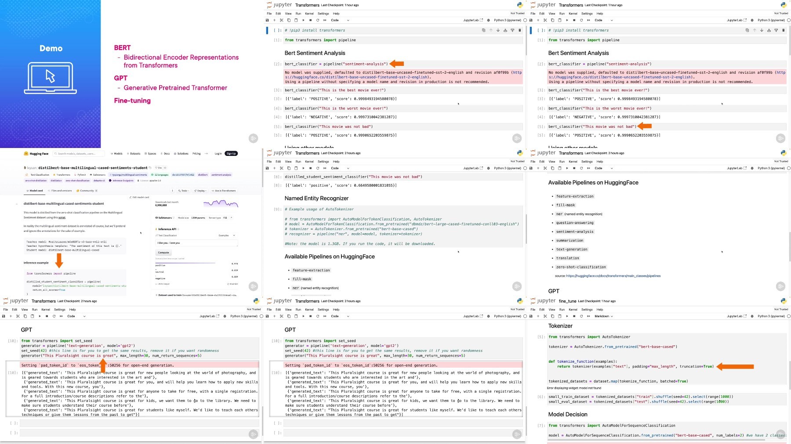Open the script link in the model description

coord(62,217)
